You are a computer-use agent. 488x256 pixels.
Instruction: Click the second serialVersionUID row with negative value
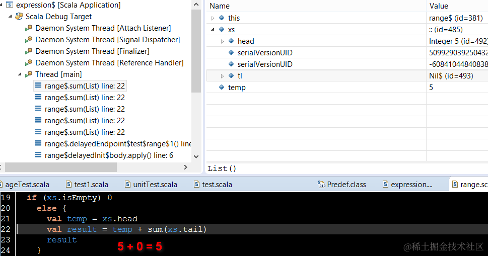coord(347,64)
